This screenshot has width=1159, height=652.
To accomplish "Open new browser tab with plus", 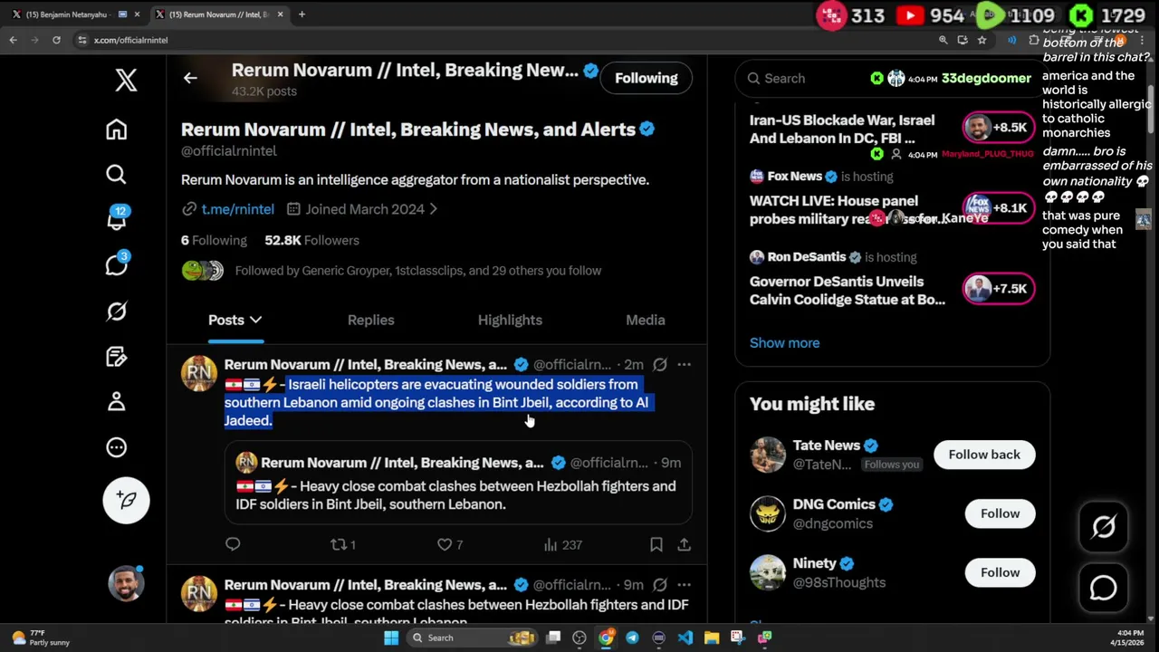I will pyautogui.click(x=302, y=14).
